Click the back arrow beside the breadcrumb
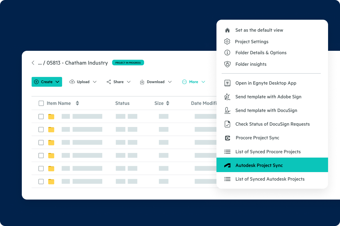 (x=33, y=63)
